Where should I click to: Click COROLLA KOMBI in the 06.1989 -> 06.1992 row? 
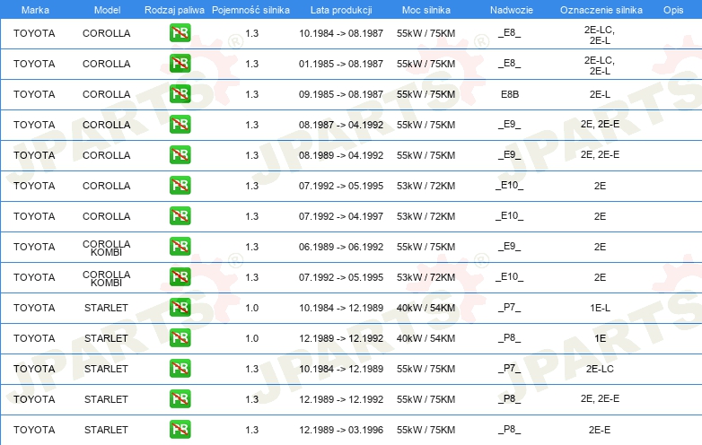click(107, 248)
